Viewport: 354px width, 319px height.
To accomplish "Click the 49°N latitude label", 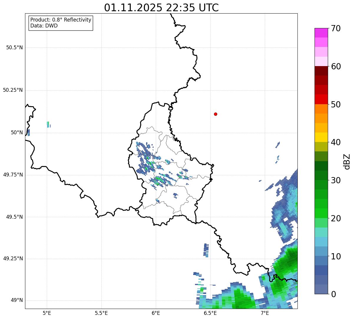I will point(17,300).
